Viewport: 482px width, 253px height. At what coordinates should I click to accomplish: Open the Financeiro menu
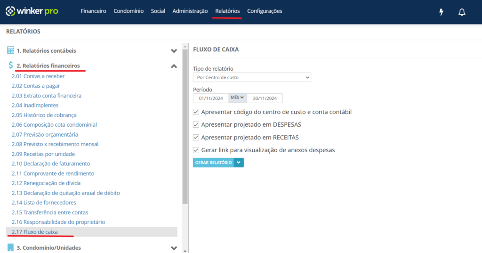(x=94, y=11)
